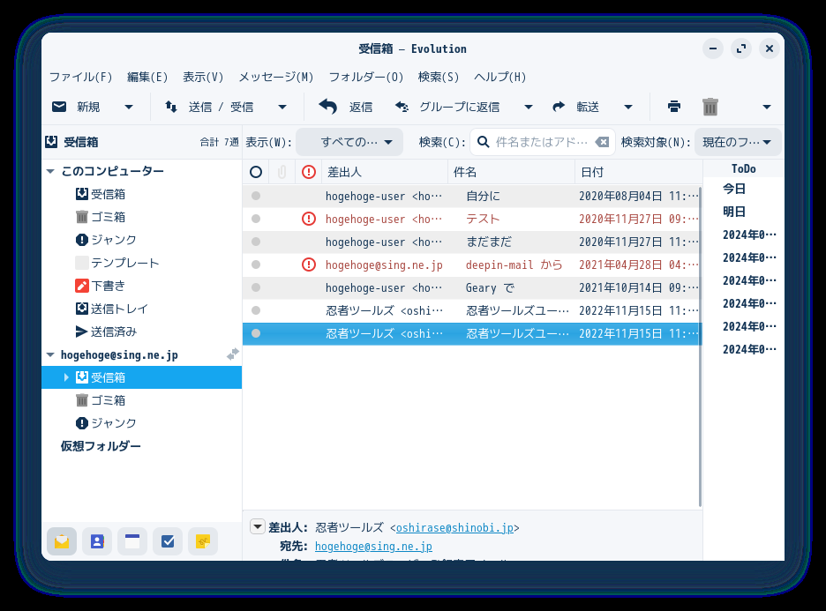The image size is (826, 611).
Task: Click the 送信 / 受信 send-receive button
Action: tap(209, 108)
